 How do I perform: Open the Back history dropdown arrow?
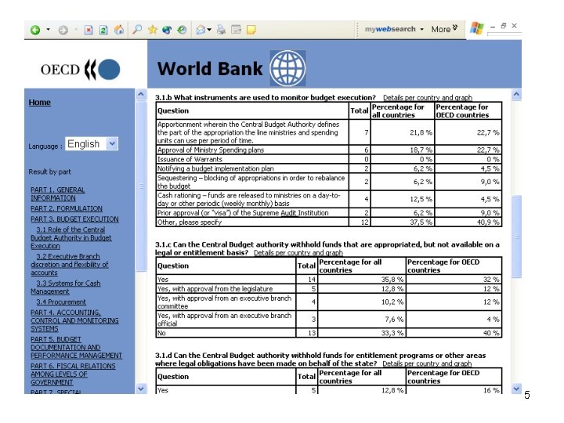(49, 30)
